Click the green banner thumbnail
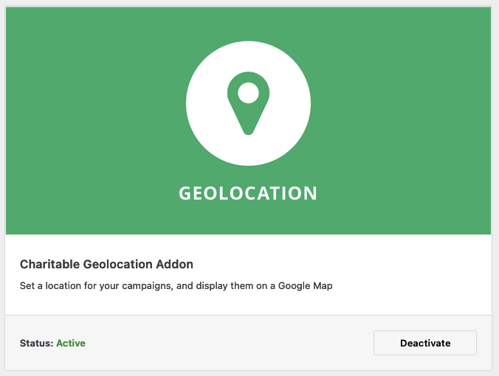Viewport: 499px width, 376px height. click(x=248, y=121)
